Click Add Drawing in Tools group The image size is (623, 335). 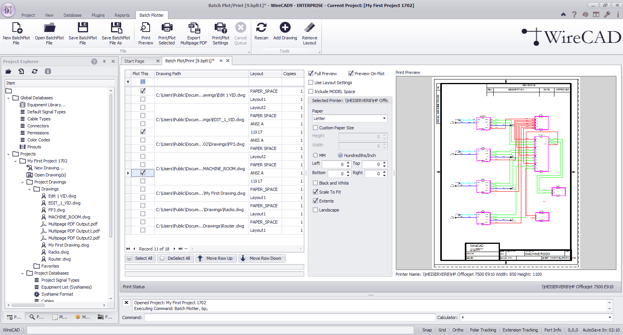click(x=285, y=31)
